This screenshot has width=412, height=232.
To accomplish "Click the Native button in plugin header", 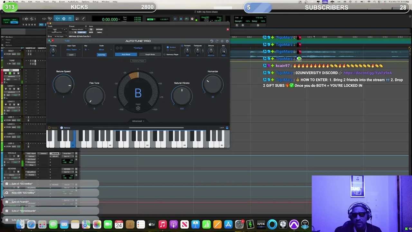I will coord(99,32).
